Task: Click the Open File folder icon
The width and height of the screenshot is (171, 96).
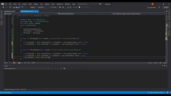Action: pyautogui.click(x=14, y=7)
